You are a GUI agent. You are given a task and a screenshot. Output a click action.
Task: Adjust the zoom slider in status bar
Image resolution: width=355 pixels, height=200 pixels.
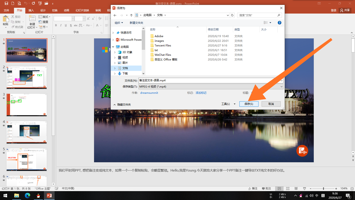pos(323,188)
